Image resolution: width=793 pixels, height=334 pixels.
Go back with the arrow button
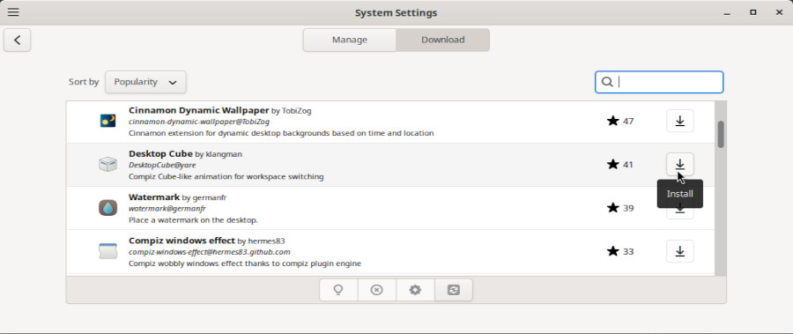pyautogui.click(x=18, y=40)
